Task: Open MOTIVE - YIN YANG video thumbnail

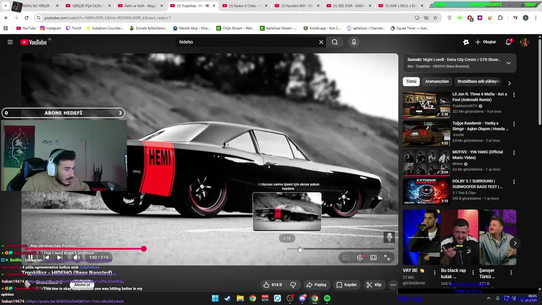Action: pyautogui.click(x=426, y=163)
